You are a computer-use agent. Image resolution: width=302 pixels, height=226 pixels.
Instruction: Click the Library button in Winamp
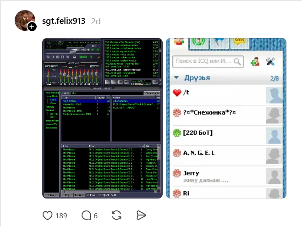52,195
